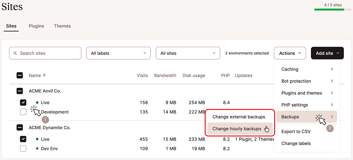Switch to the Sites tab
353x160 pixels.
[x=11, y=26]
